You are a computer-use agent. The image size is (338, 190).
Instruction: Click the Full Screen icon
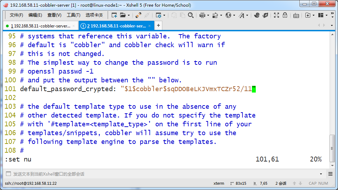pyautogui.click(x=277, y=15)
